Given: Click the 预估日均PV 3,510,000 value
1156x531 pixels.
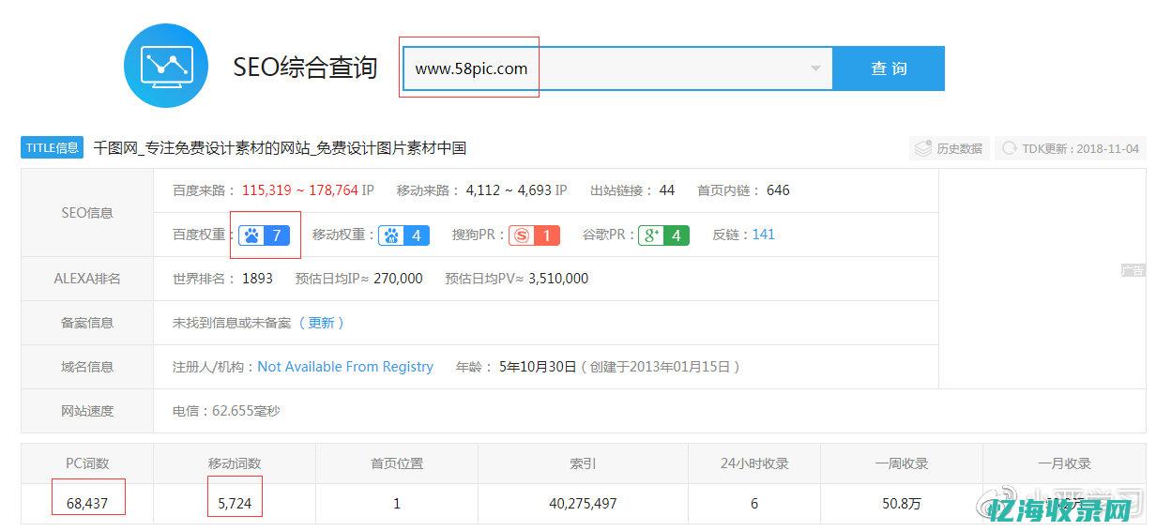Looking at the screenshot, I should 558,279.
